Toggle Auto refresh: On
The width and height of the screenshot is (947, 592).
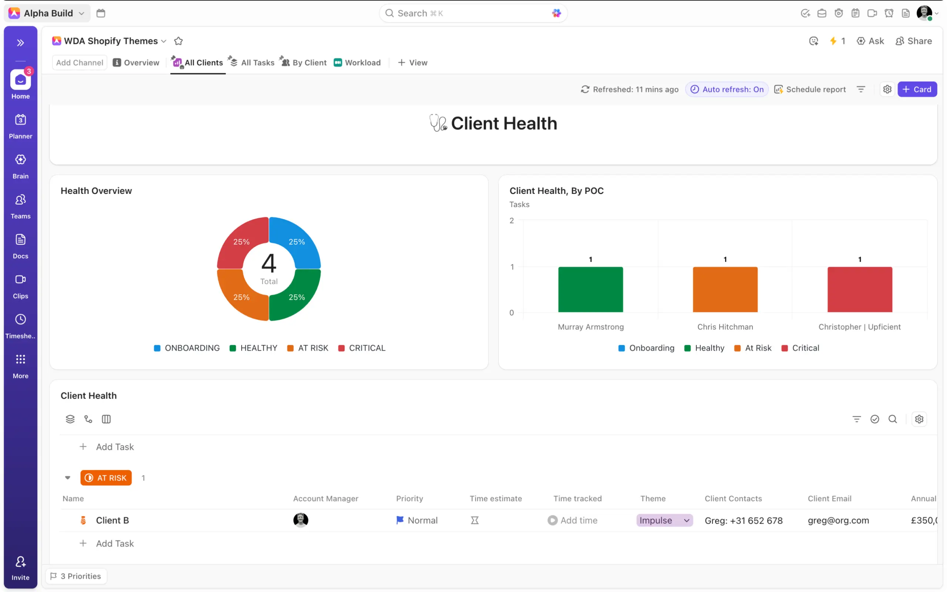click(727, 89)
